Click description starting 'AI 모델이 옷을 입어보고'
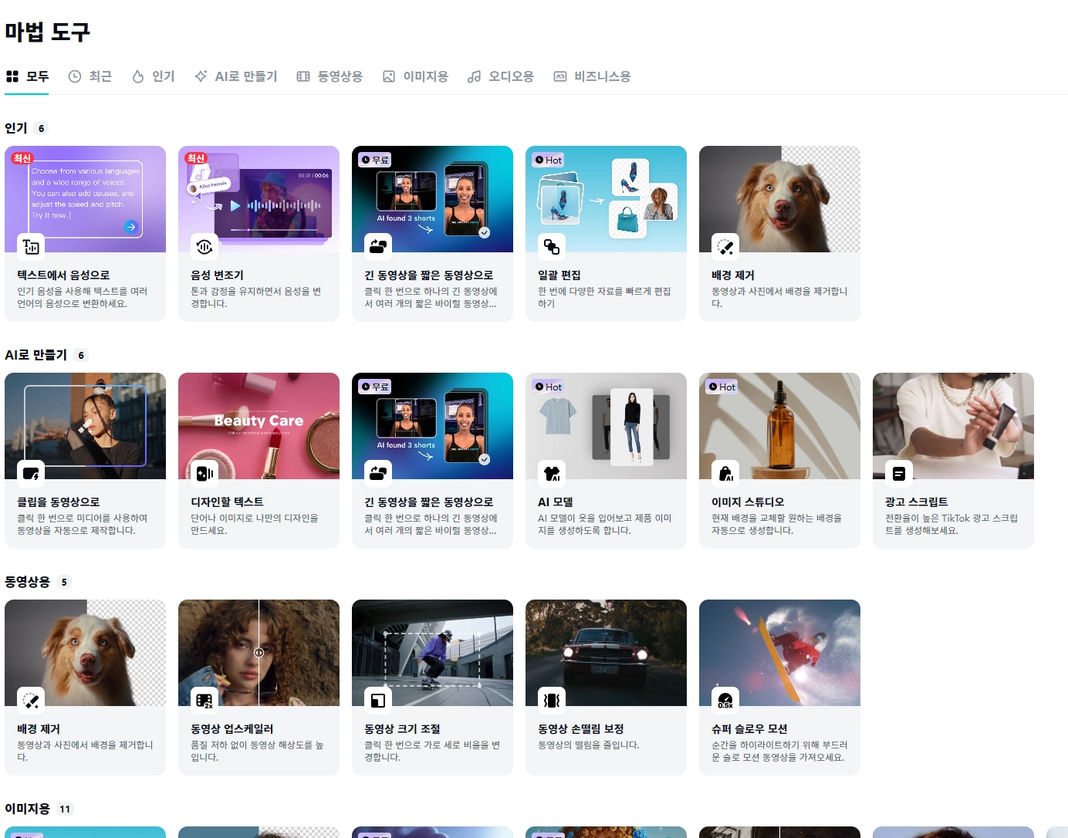The height and width of the screenshot is (838, 1068). tap(604, 524)
